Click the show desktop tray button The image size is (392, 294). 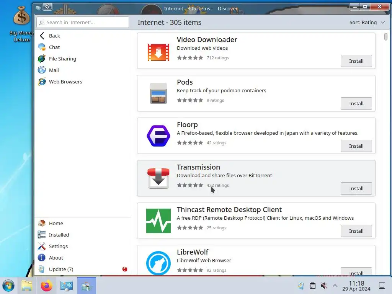(382, 286)
